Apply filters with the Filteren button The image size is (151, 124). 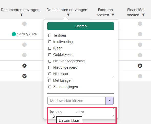click(x=80, y=26)
